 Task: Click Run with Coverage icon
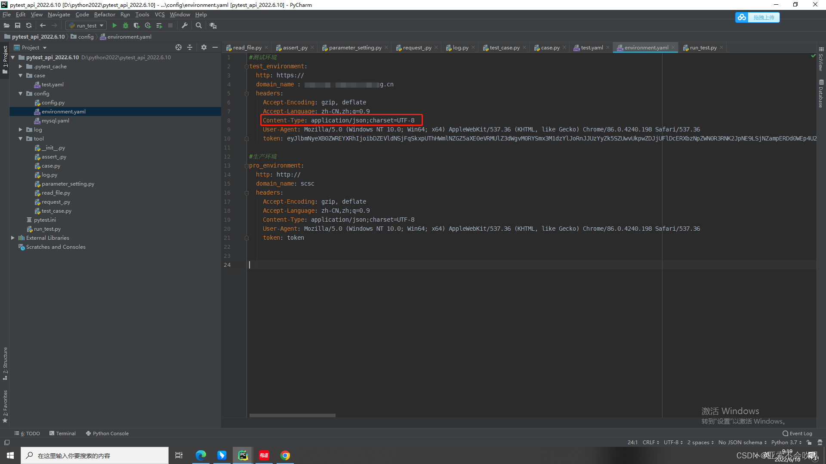tap(137, 26)
